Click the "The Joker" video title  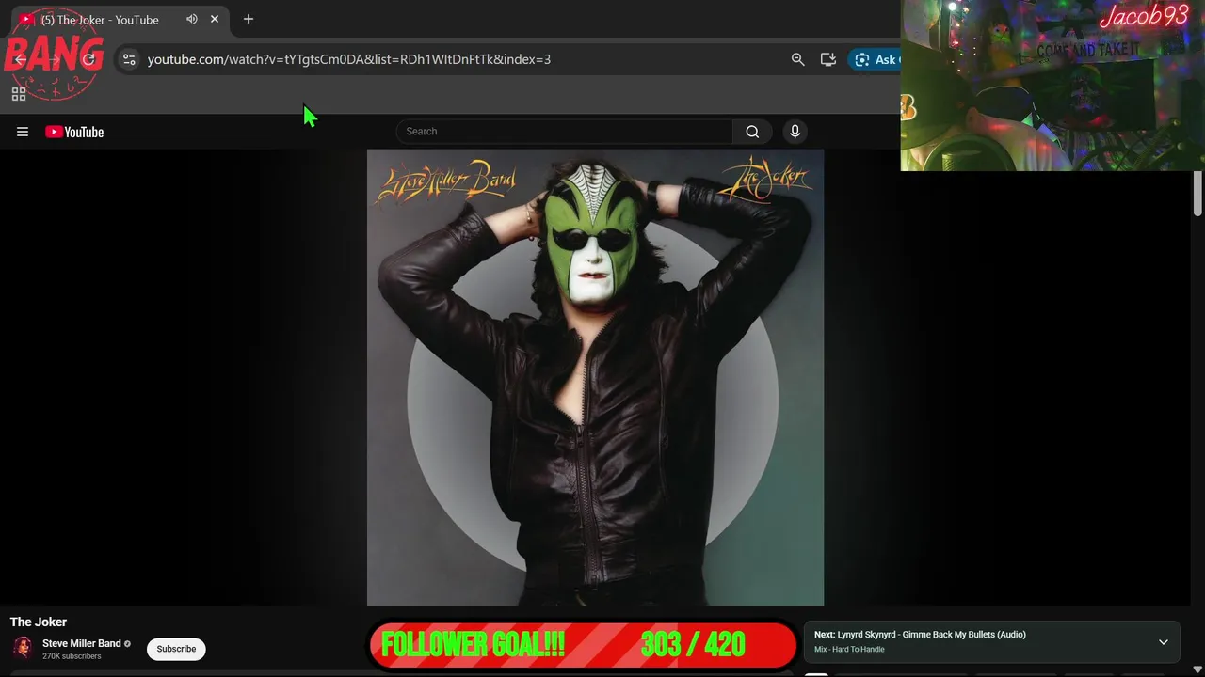39,622
